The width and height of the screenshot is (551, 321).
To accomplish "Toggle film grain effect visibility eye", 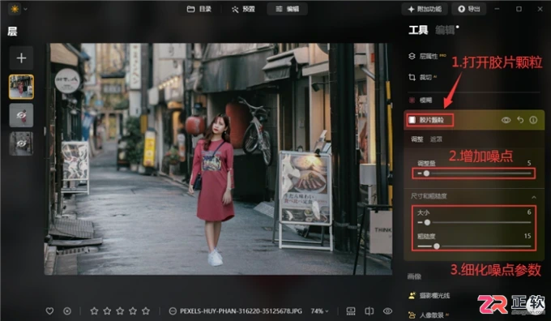I will tap(506, 120).
